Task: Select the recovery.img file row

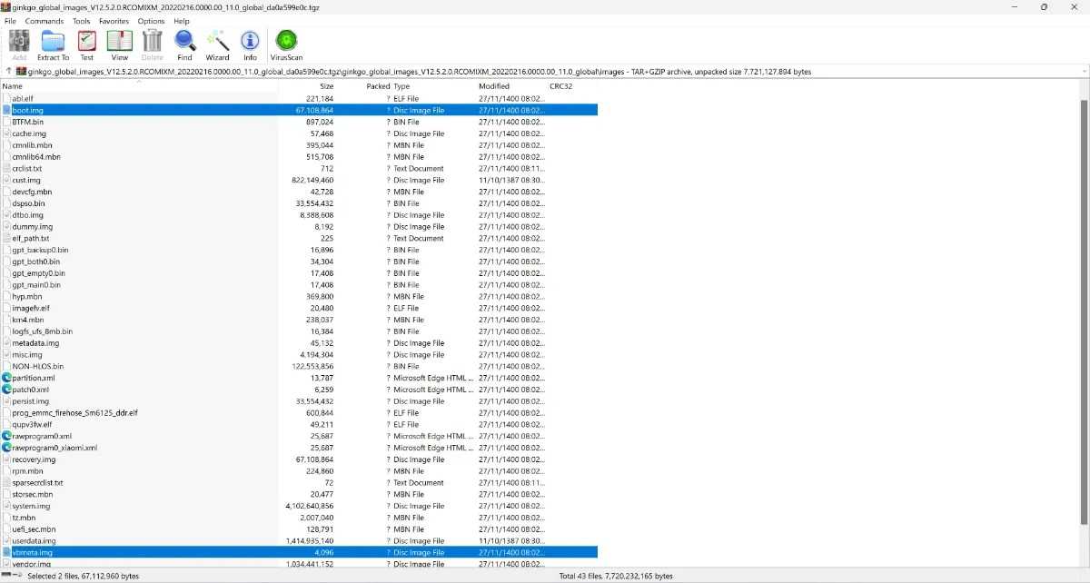Action: click(35, 459)
